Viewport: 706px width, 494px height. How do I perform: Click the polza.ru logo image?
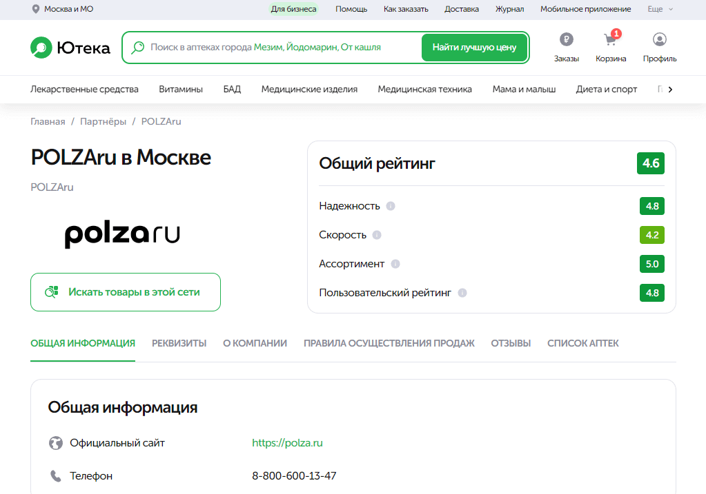pyautogui.click(x=122, y=234)
